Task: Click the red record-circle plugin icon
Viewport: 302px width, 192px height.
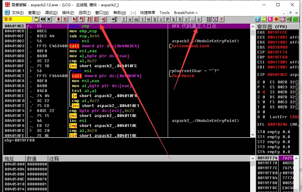Action: click(276, 19)
